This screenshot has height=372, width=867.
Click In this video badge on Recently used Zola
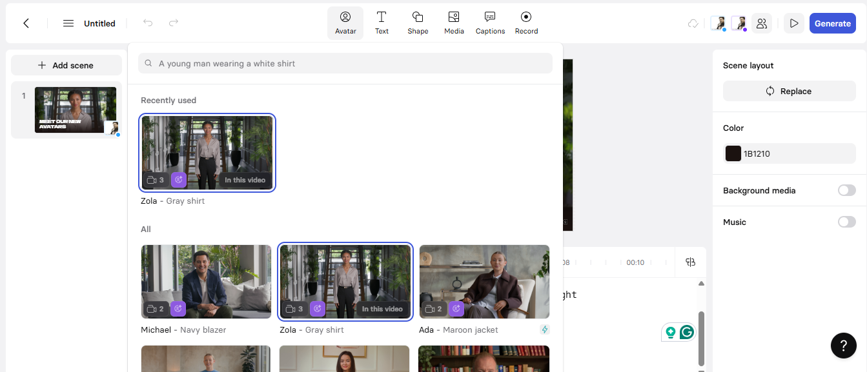point(245,180)
